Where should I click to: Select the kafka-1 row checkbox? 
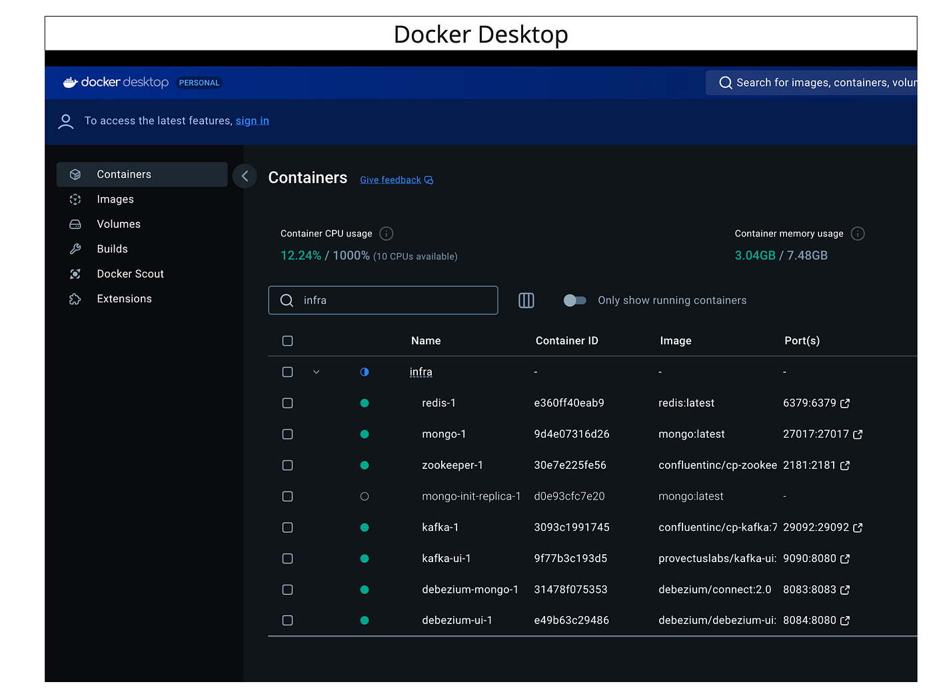coord(288,527)
